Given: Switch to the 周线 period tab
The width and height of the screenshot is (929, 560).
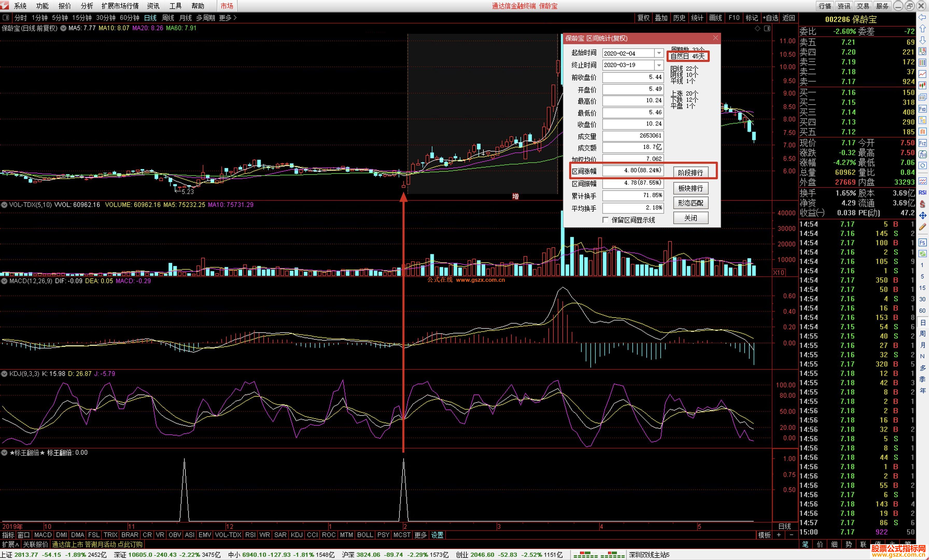Looking at the screenshot, I should coord(168,18).
